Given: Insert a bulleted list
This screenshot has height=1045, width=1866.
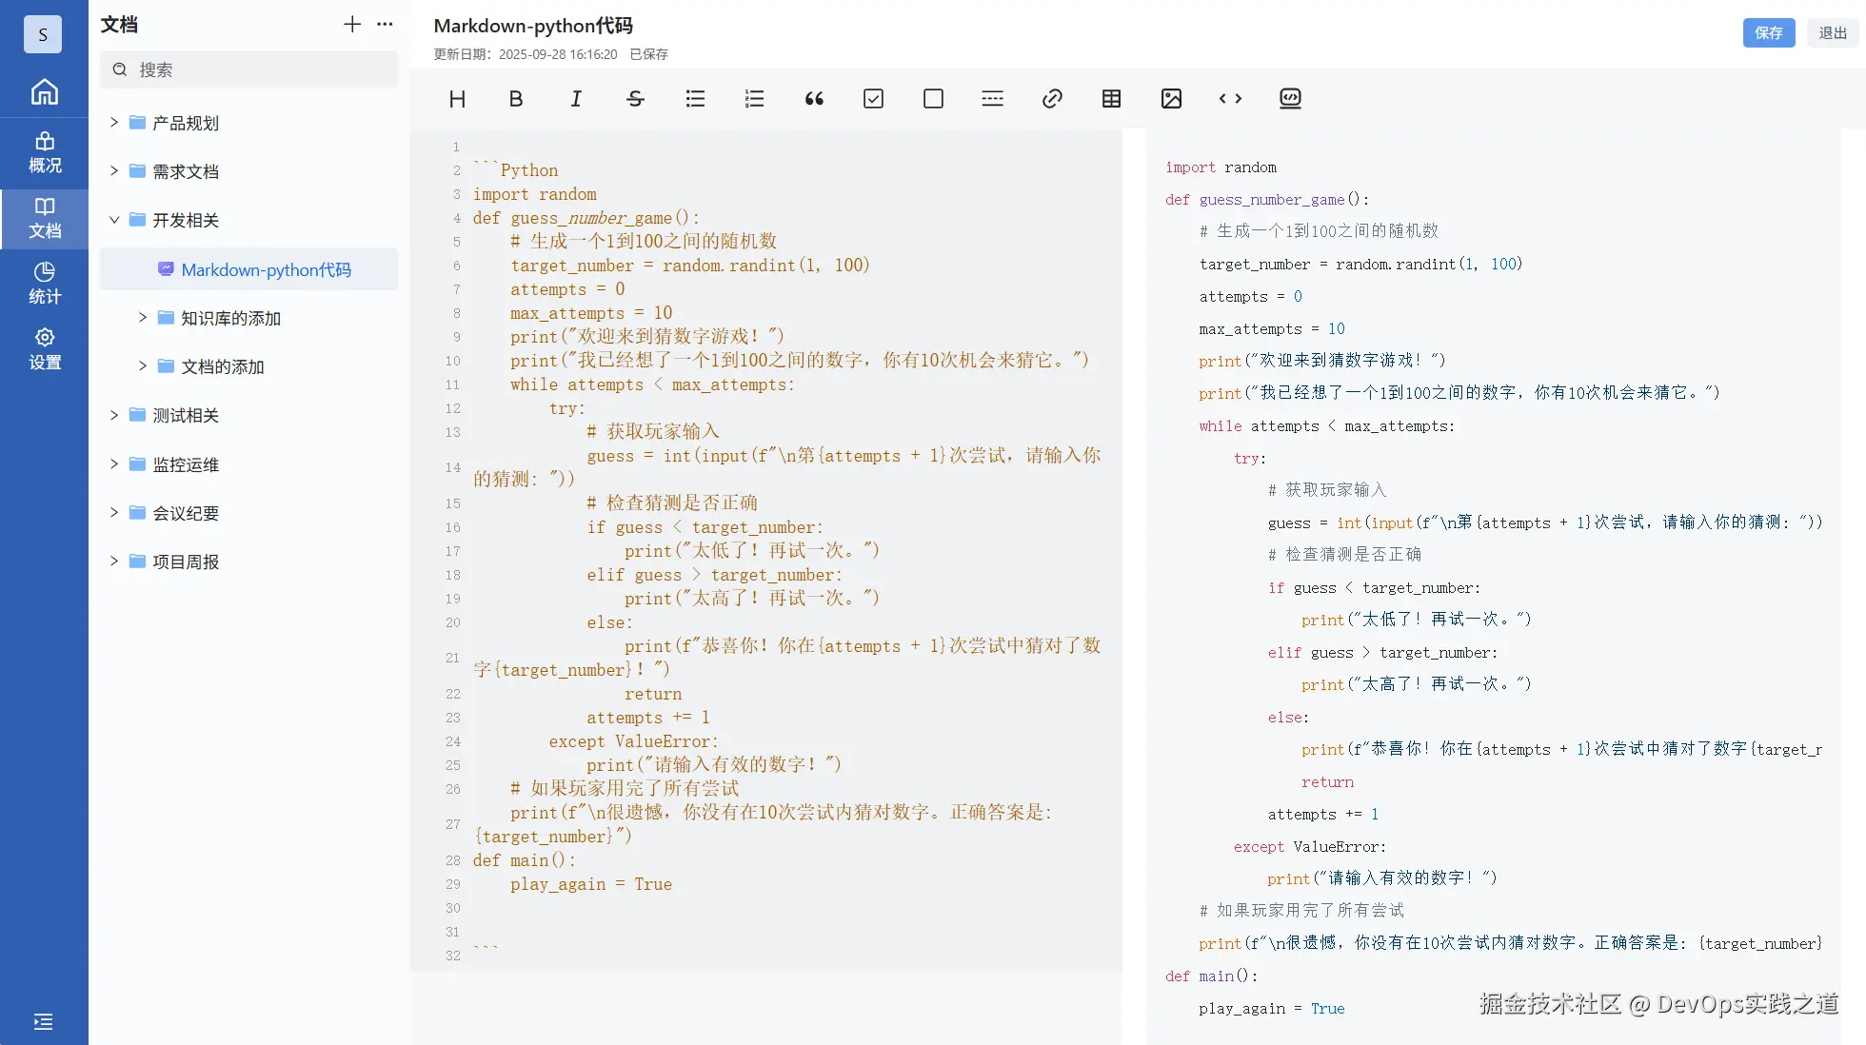Looking at the screenshot, I should 695,98.
